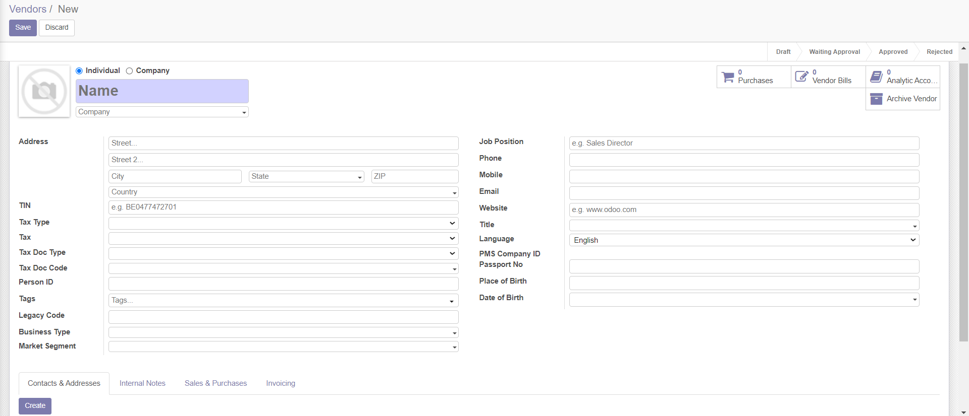969x416 pixels.
Task: Click the Create button below tabs
Action: (x=35, y=406)
